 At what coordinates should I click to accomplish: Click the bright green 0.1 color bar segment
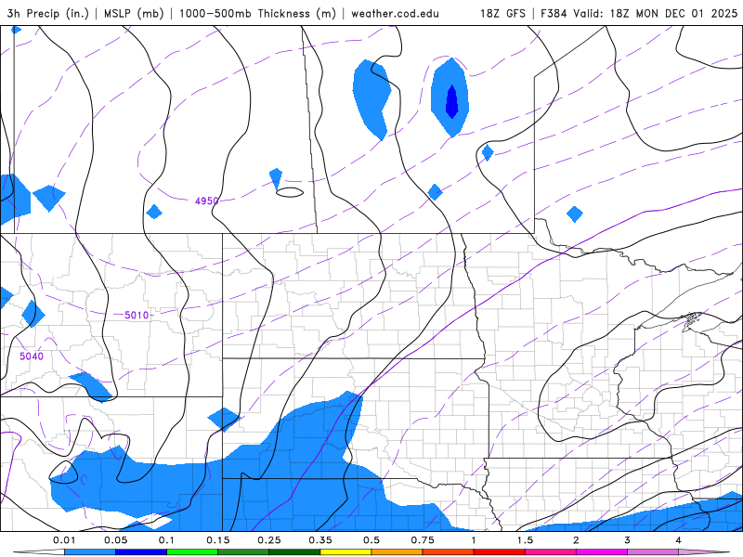(x=192, y=552)
